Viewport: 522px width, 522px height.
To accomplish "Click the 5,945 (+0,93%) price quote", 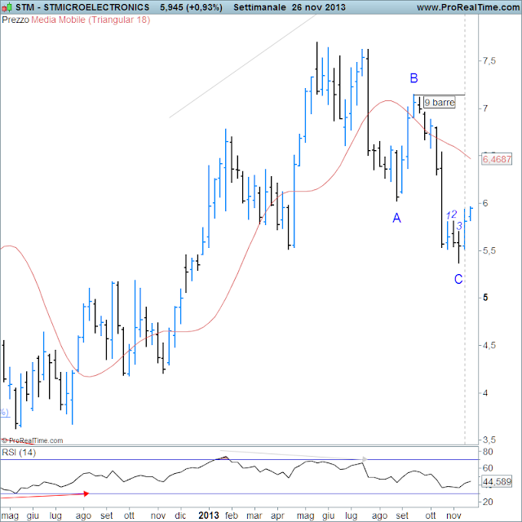I will [191, 7].
